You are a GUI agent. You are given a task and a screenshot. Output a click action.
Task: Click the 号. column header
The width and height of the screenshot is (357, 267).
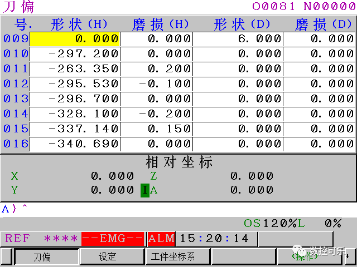click(x=23, y=24)
